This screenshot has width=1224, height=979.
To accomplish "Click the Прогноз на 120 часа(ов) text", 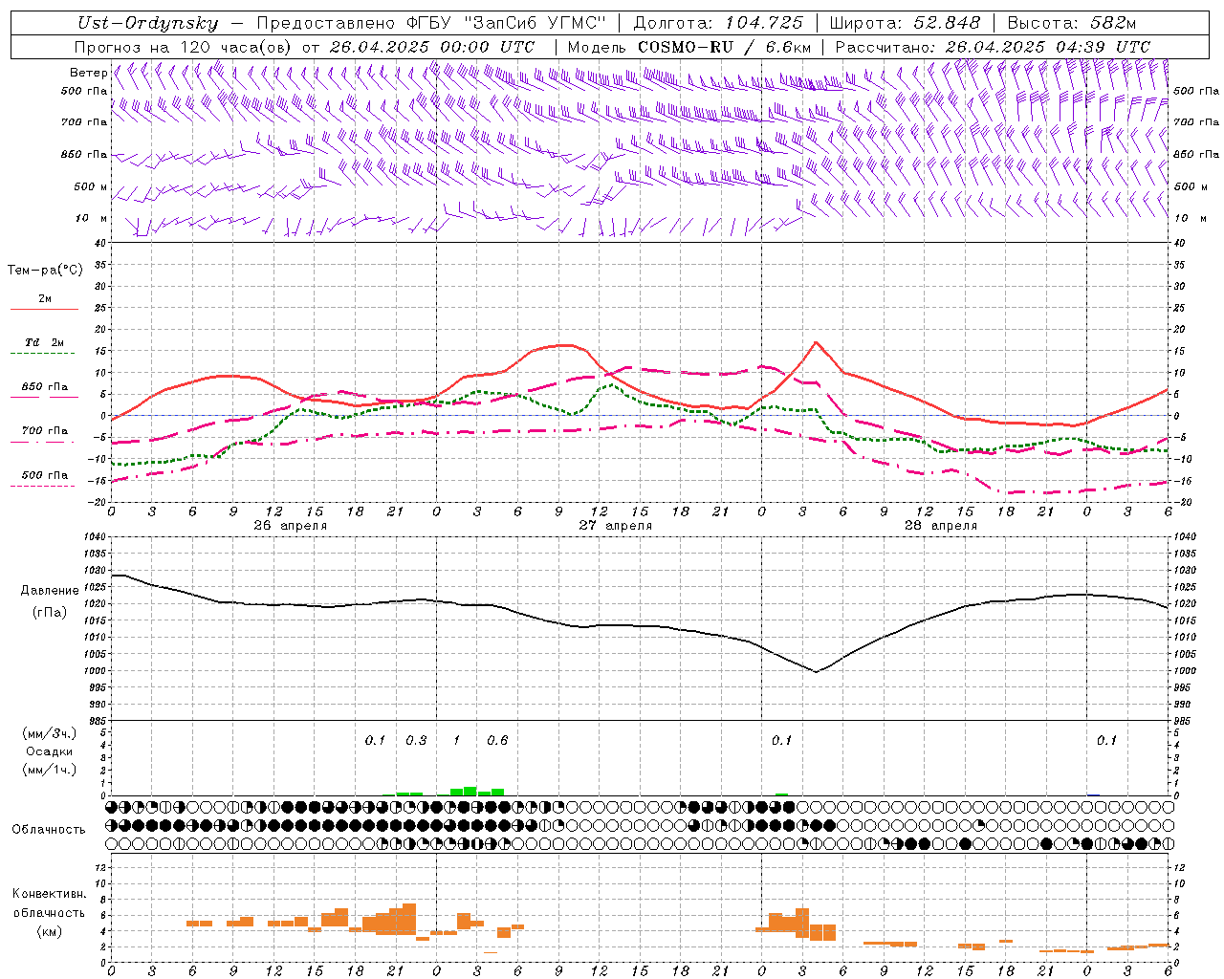I will click(184, 47).
